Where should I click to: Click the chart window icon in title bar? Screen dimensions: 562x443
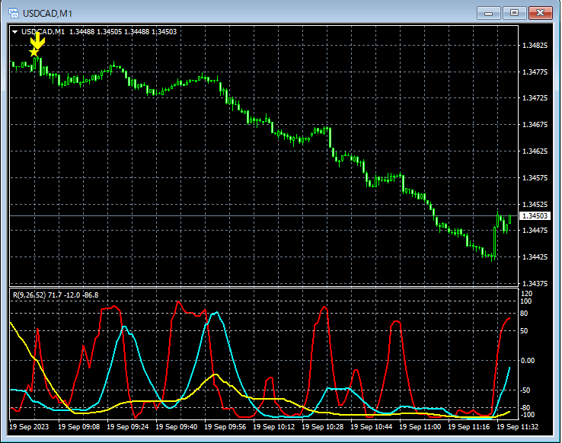[13, 13]
